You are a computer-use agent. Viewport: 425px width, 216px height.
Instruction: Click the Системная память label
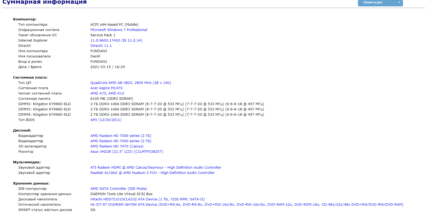34,99
